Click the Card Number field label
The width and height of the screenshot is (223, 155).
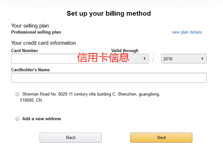pos(25,51)
